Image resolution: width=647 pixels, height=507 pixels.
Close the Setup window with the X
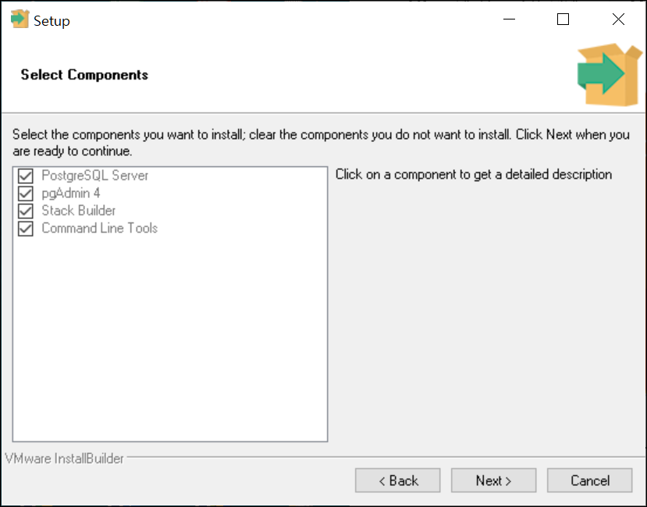point(618,19)
